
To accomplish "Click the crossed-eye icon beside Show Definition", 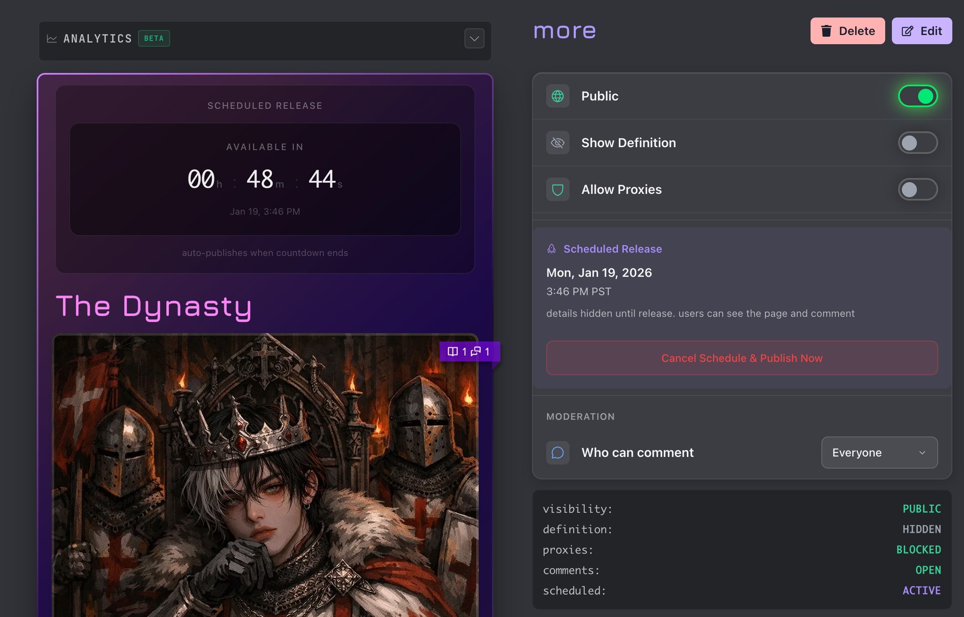I will [557, 143].
